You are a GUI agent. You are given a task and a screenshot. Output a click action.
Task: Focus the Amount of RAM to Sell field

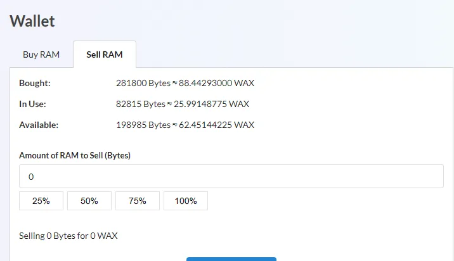click(x=231, y=176)
